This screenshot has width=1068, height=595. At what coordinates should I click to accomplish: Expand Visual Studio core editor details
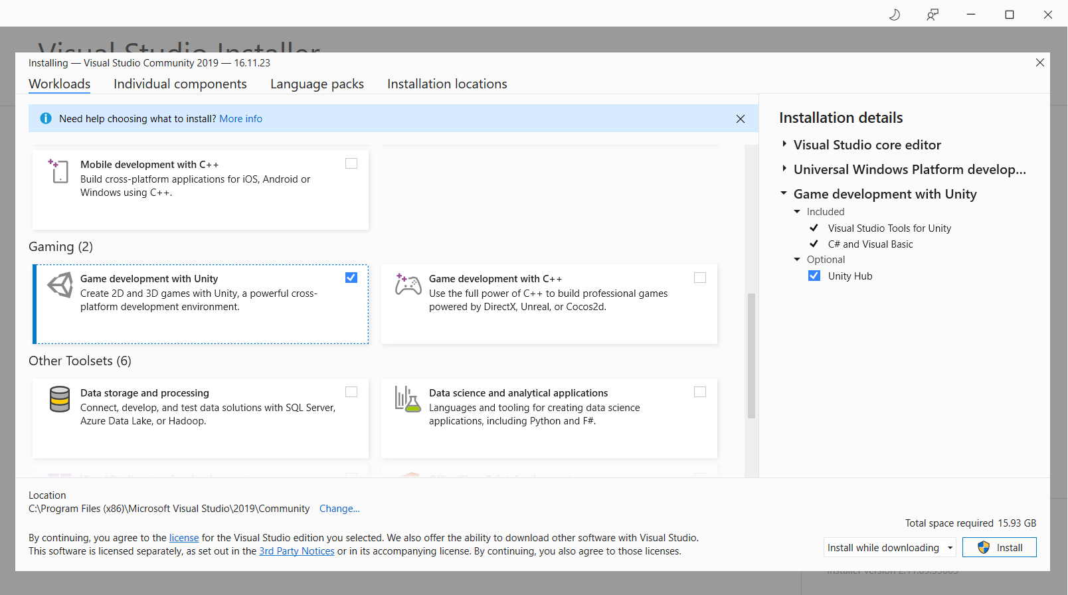click(x=784, y=144)
